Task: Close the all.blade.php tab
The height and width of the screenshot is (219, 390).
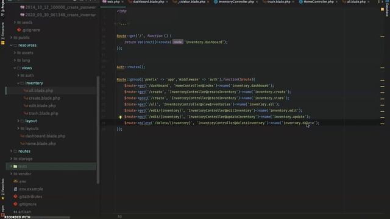Action: click(x=368, y=2)
